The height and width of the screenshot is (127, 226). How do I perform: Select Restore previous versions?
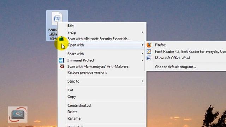pyautogui.click(x=102, y=72)
